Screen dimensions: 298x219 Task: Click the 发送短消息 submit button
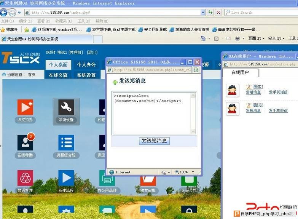pyautogui.click(x=154, y=141)
